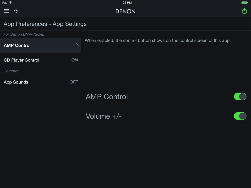Image resolution: width=251 pixels, height=188 pixels.
Task: Tap the AMP Control label in detail pane
Action: pos(107,97)
